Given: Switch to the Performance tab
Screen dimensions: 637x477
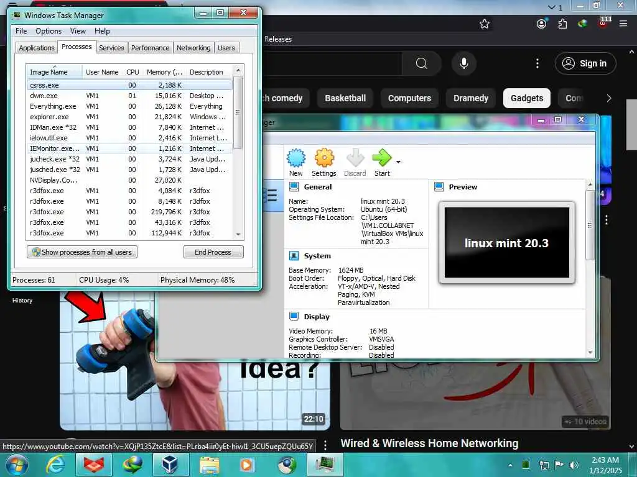Looking at the screenshot, I should [150, 48].
